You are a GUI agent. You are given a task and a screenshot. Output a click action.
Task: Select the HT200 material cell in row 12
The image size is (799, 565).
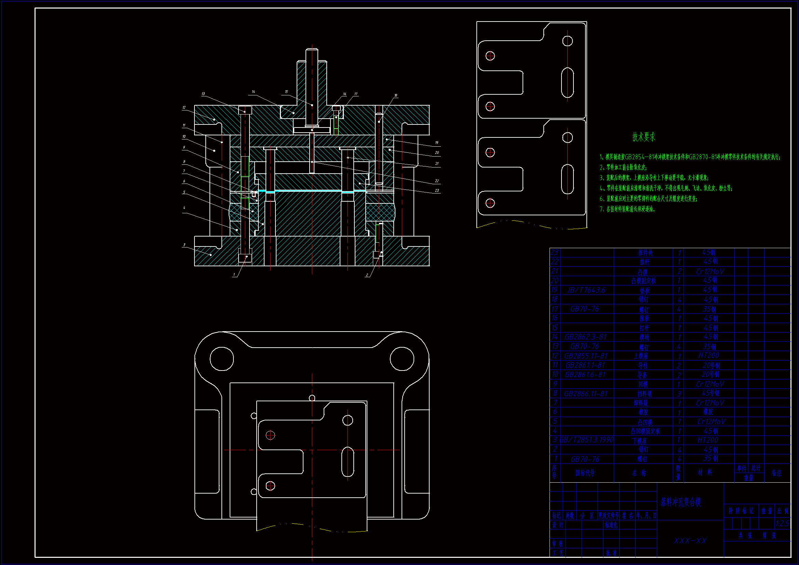click(708, 355)
